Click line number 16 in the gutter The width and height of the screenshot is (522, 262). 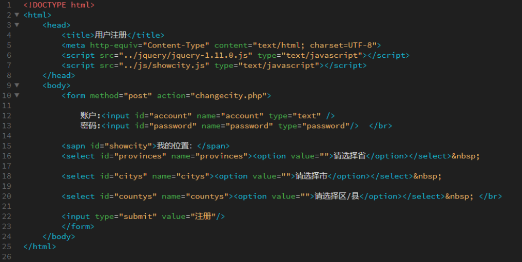(7, 156)
